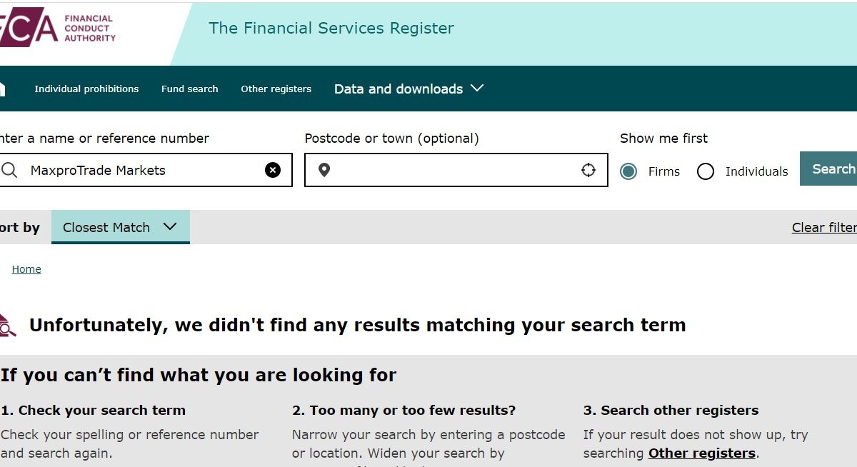Viewport: 857px width, 467px height.
Task: Follow the Home breadcrumb link
Action: (x=26, y=269)
